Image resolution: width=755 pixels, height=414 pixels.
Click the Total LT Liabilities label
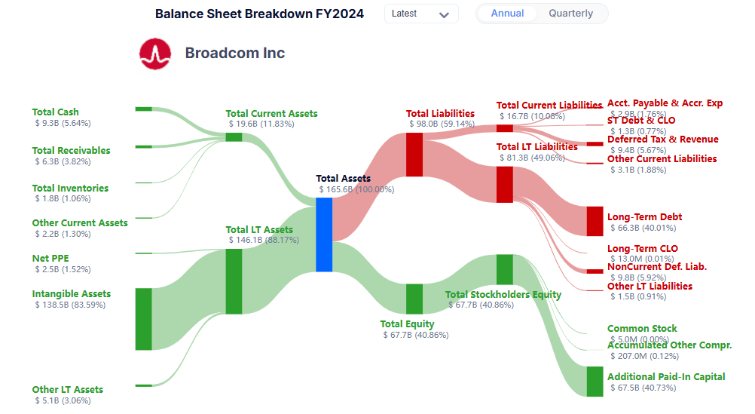[x=537, y=146]
